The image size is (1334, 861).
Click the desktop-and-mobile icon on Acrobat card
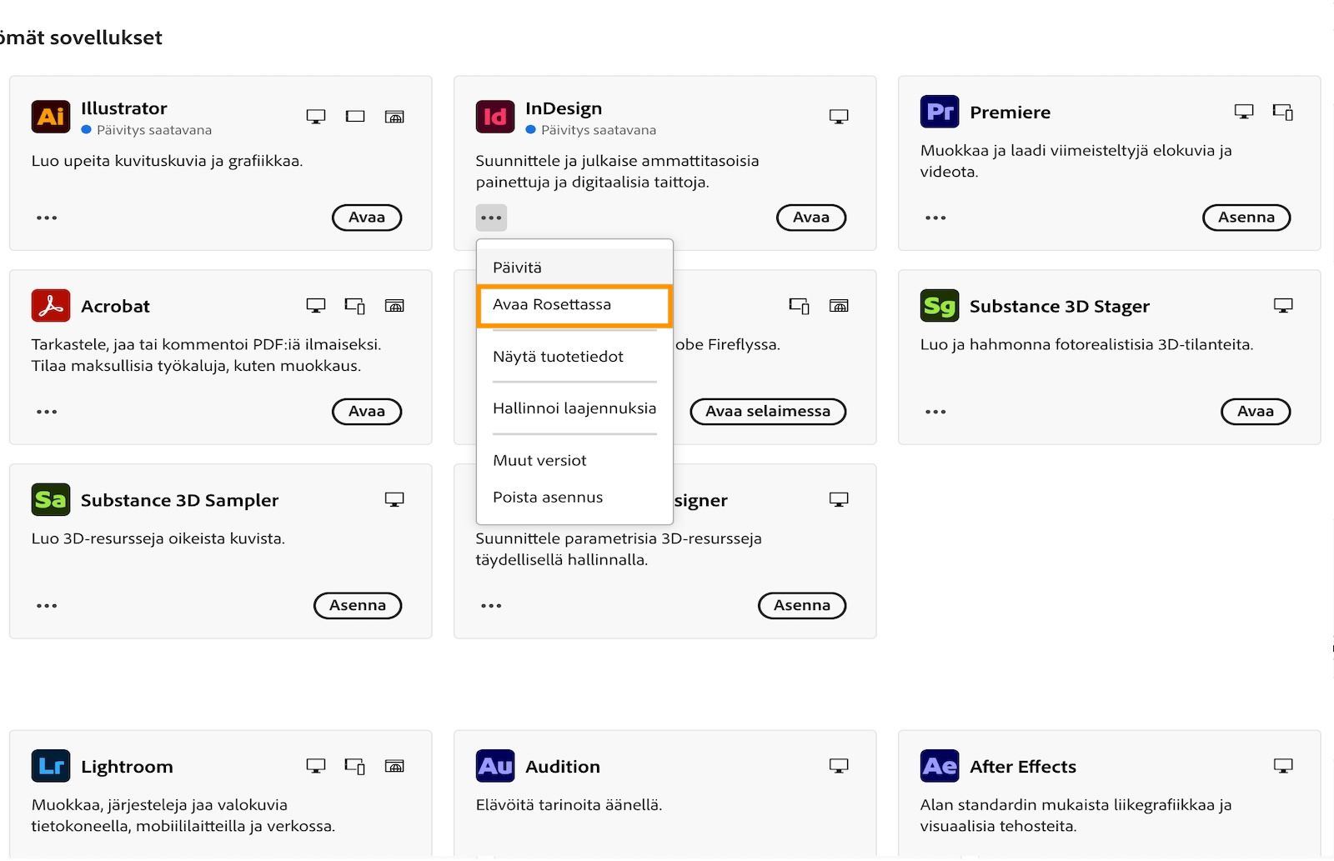355,306
